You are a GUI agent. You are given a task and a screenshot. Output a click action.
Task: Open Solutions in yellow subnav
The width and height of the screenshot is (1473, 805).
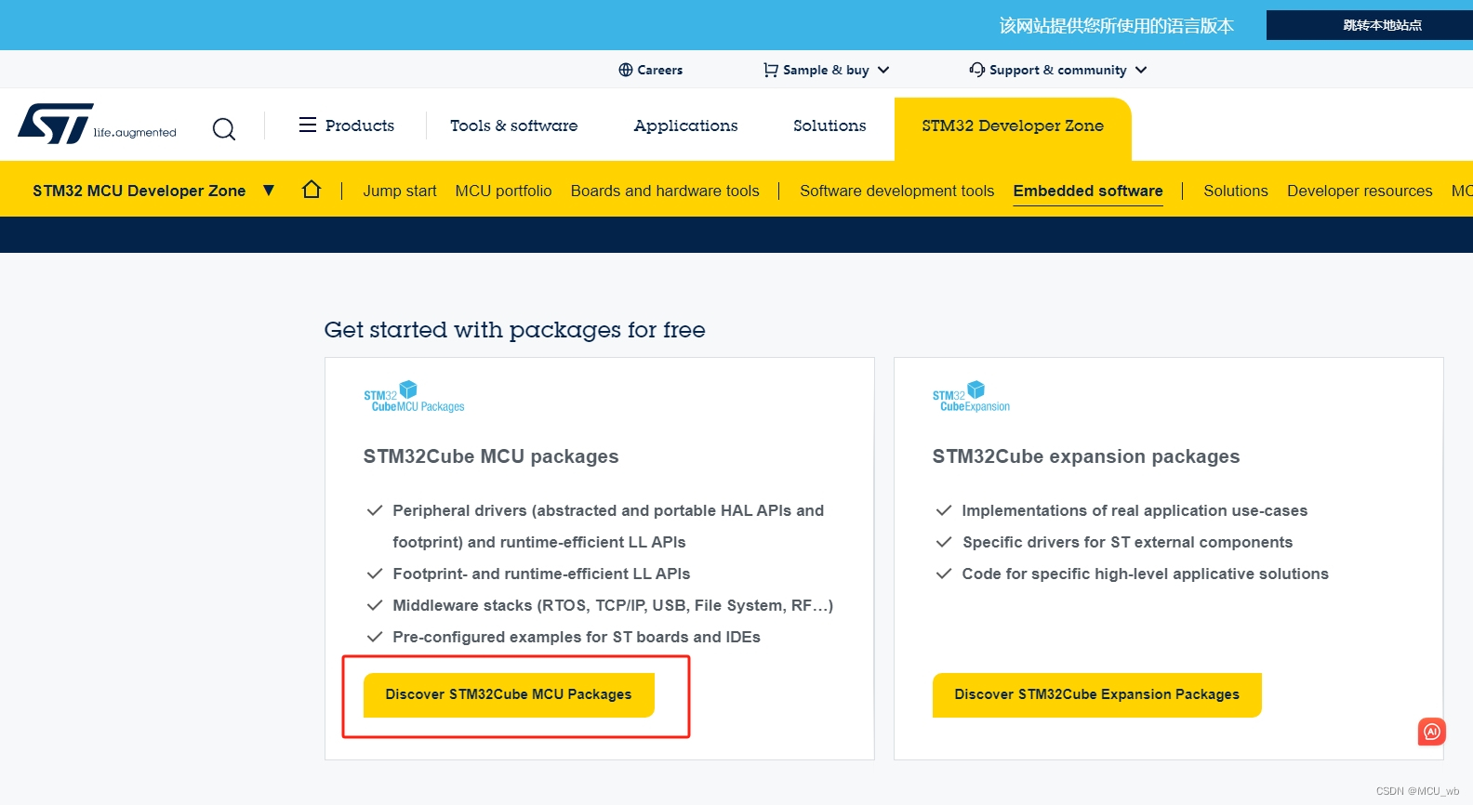coord(1236,191)
